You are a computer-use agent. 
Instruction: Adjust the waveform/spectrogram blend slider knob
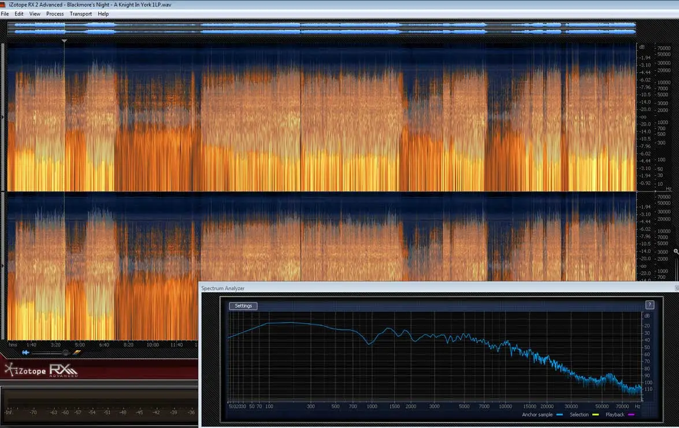click(65, 353)
